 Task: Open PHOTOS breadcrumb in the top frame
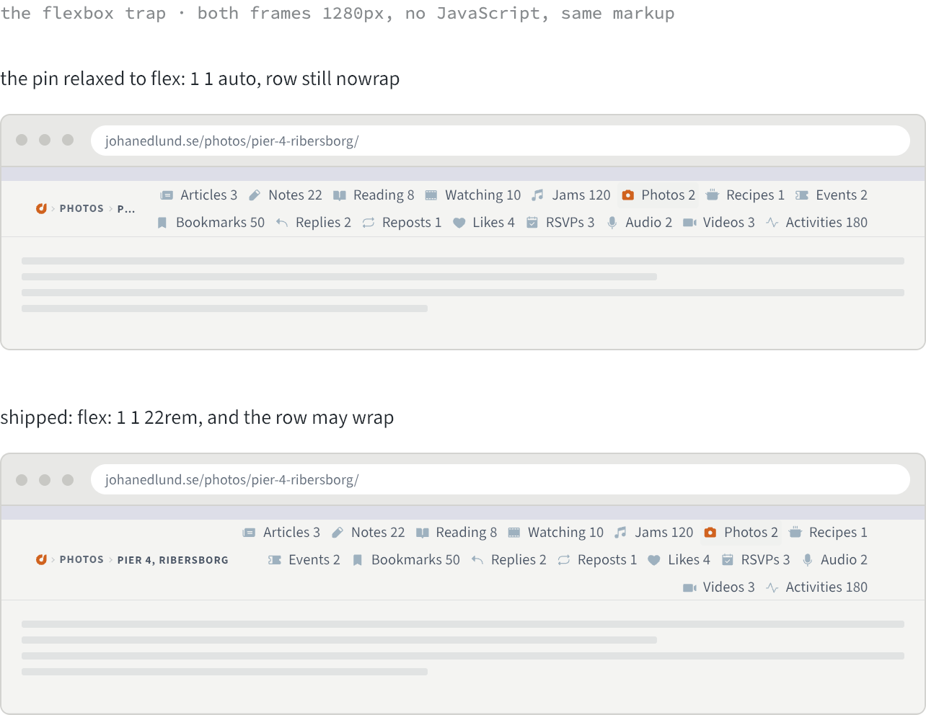point(81,208)
